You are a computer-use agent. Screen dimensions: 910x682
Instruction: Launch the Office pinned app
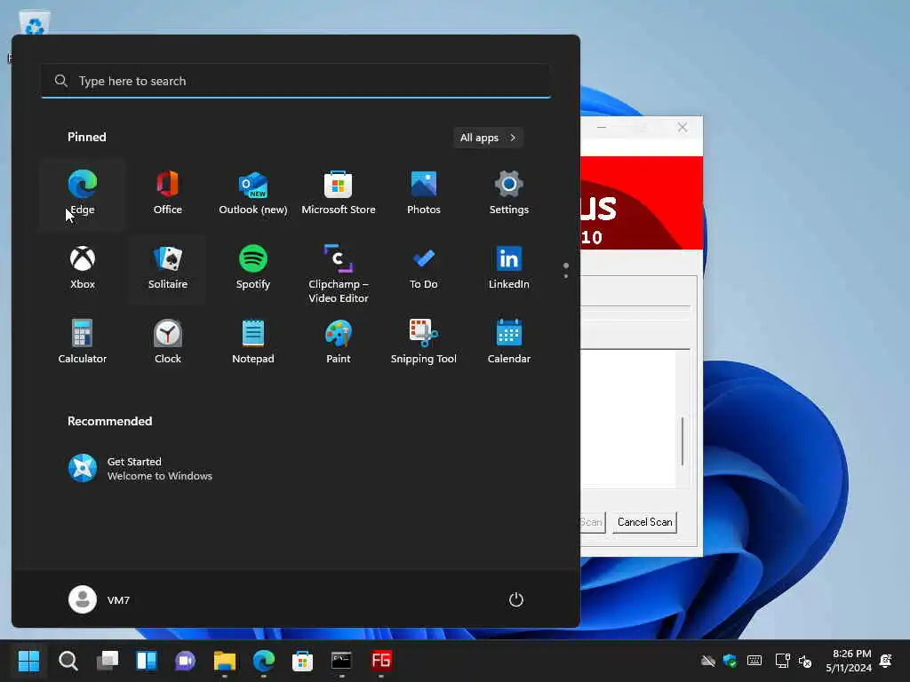click(x=168, y=194)
